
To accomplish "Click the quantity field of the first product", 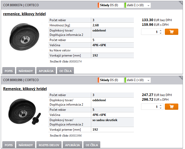I will [150, 32].
